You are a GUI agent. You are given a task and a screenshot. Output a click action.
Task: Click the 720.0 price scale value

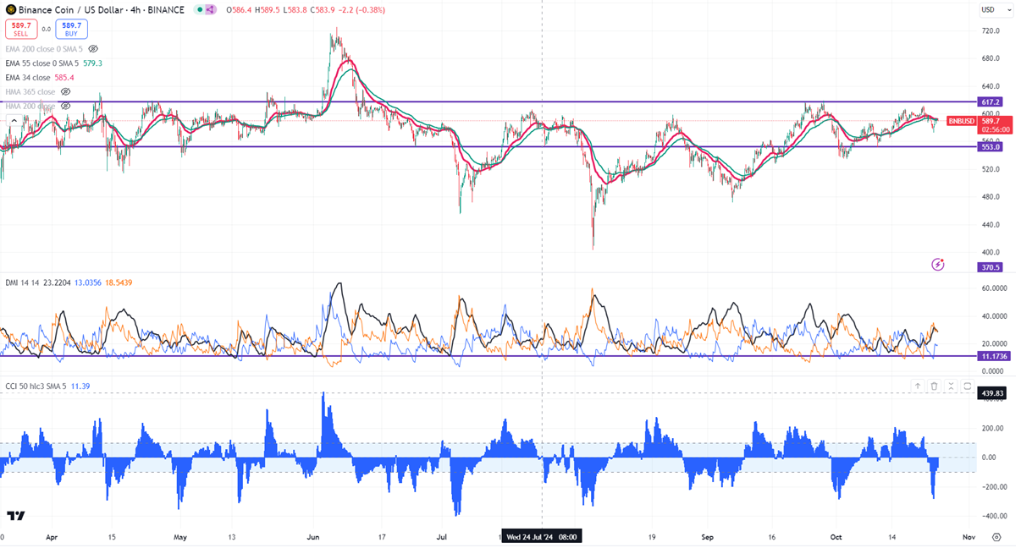[991, 30]
